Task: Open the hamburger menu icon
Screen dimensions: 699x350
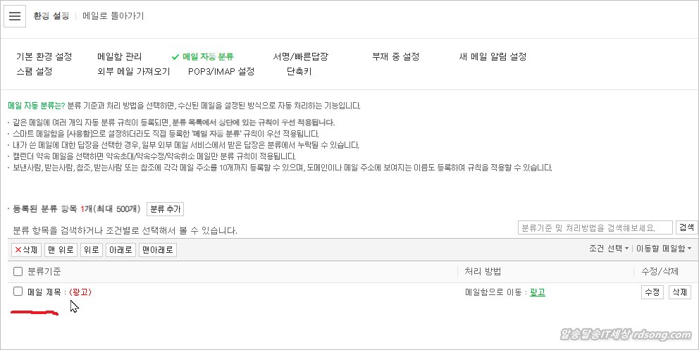Action: [x=16, y=16]
